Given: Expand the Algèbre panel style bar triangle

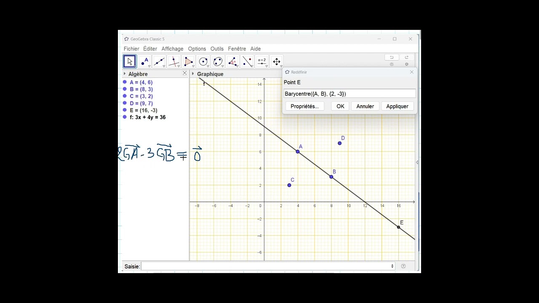Looking at the screenshot, I should pyautogui.click(x=125, y=74).
